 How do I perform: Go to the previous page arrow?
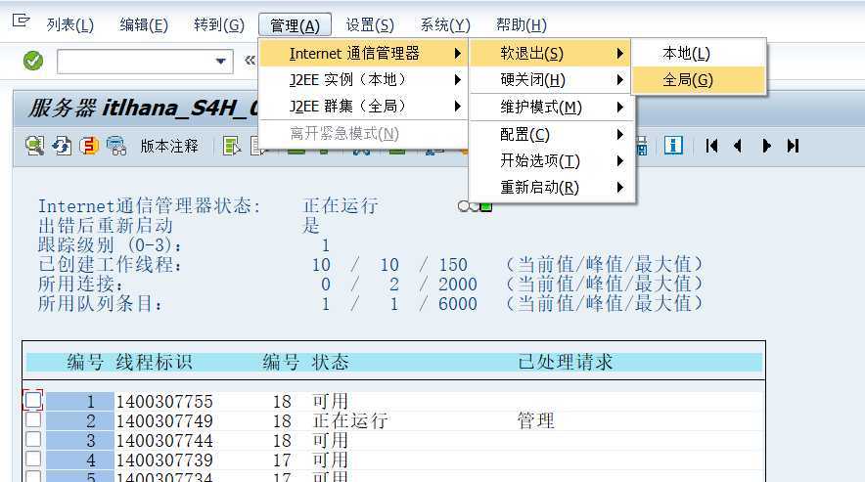(738, 146)
